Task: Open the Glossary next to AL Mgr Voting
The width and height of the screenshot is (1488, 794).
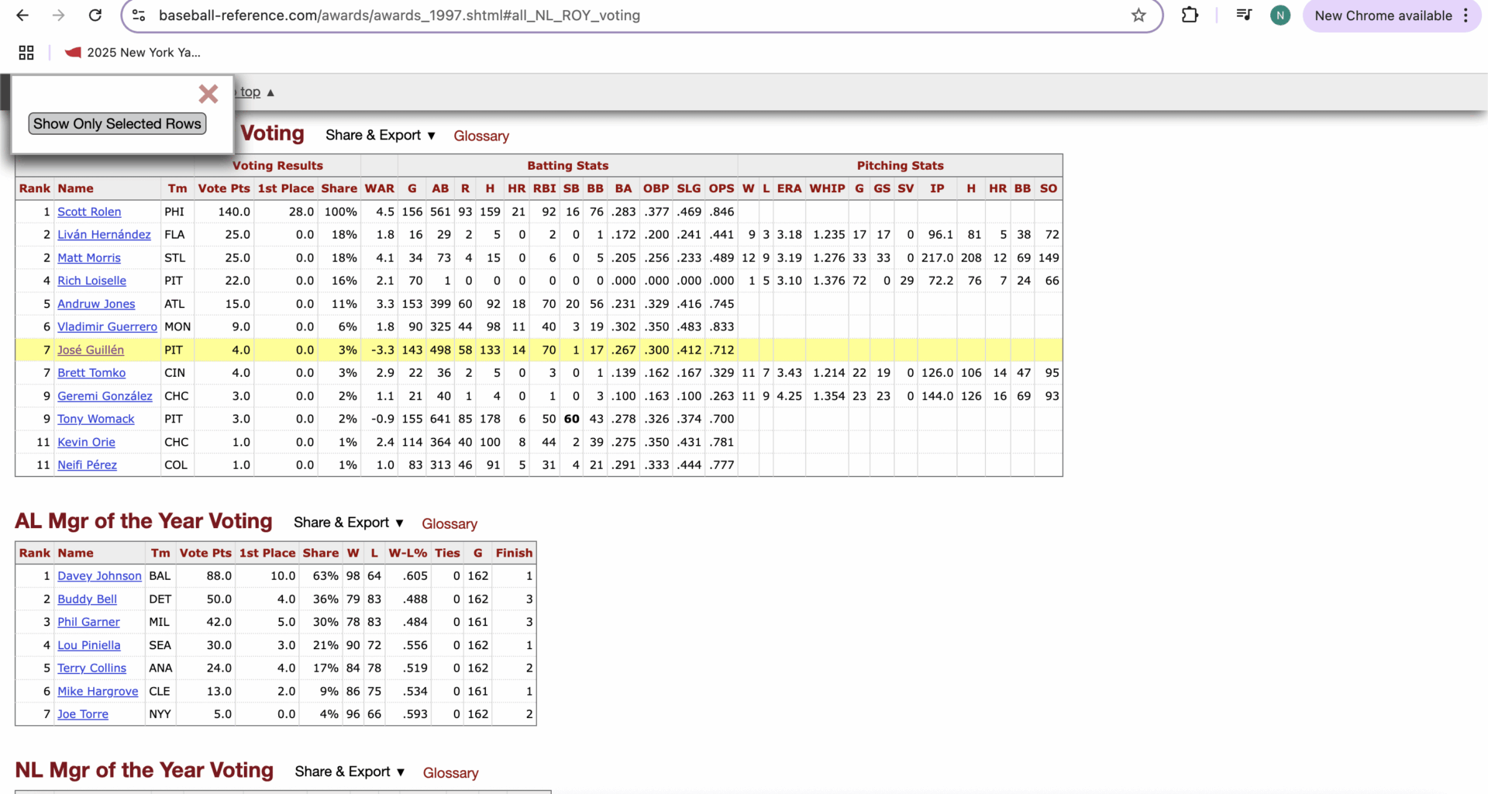Action: click(449, 524)
